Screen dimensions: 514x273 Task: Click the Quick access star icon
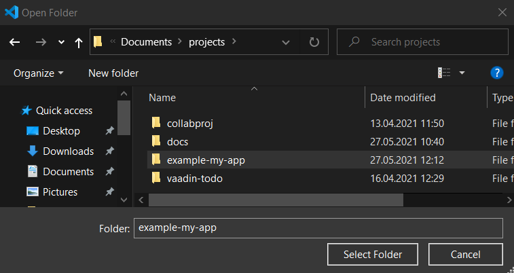click(26, 111)
